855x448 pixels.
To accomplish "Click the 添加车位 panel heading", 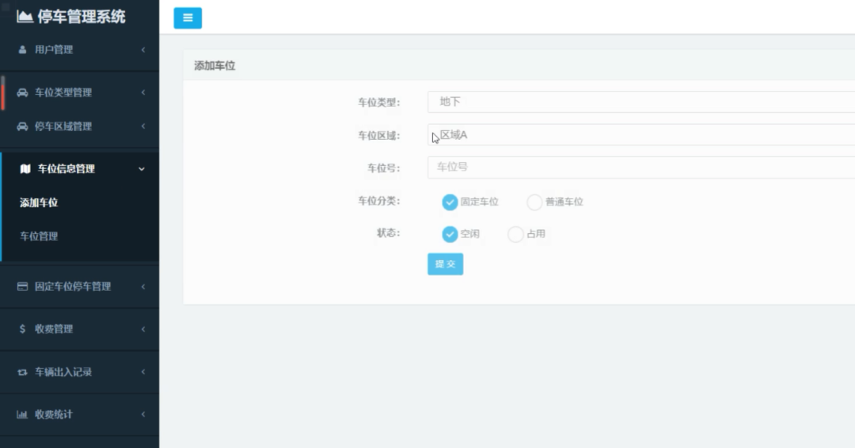I will point(215,66).
